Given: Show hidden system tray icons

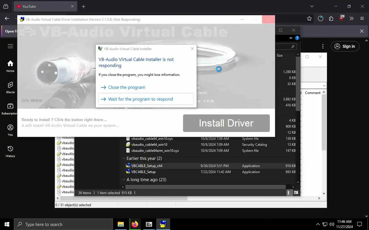Looking at the screenshot, I should point(318,224).
